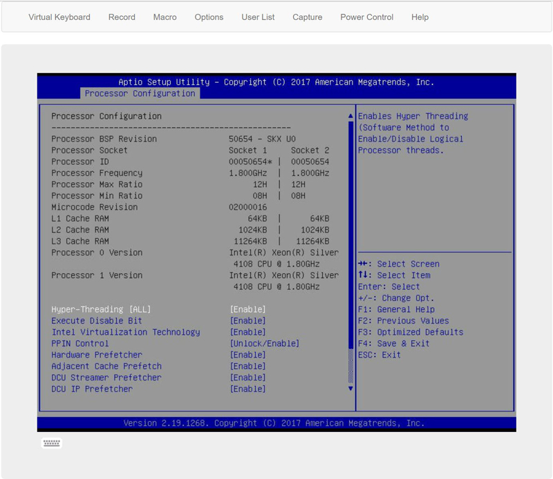Viewport: 553px width, 479px height.
Task: Open the Record menu
Action: (x=122, y=17)
